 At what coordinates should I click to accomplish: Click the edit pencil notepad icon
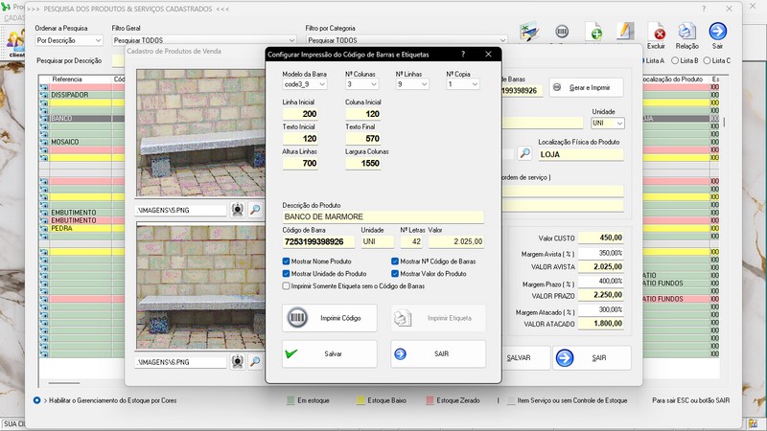(625, 33)
